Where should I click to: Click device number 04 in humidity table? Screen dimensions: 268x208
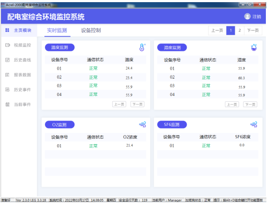tap(172, 94)
